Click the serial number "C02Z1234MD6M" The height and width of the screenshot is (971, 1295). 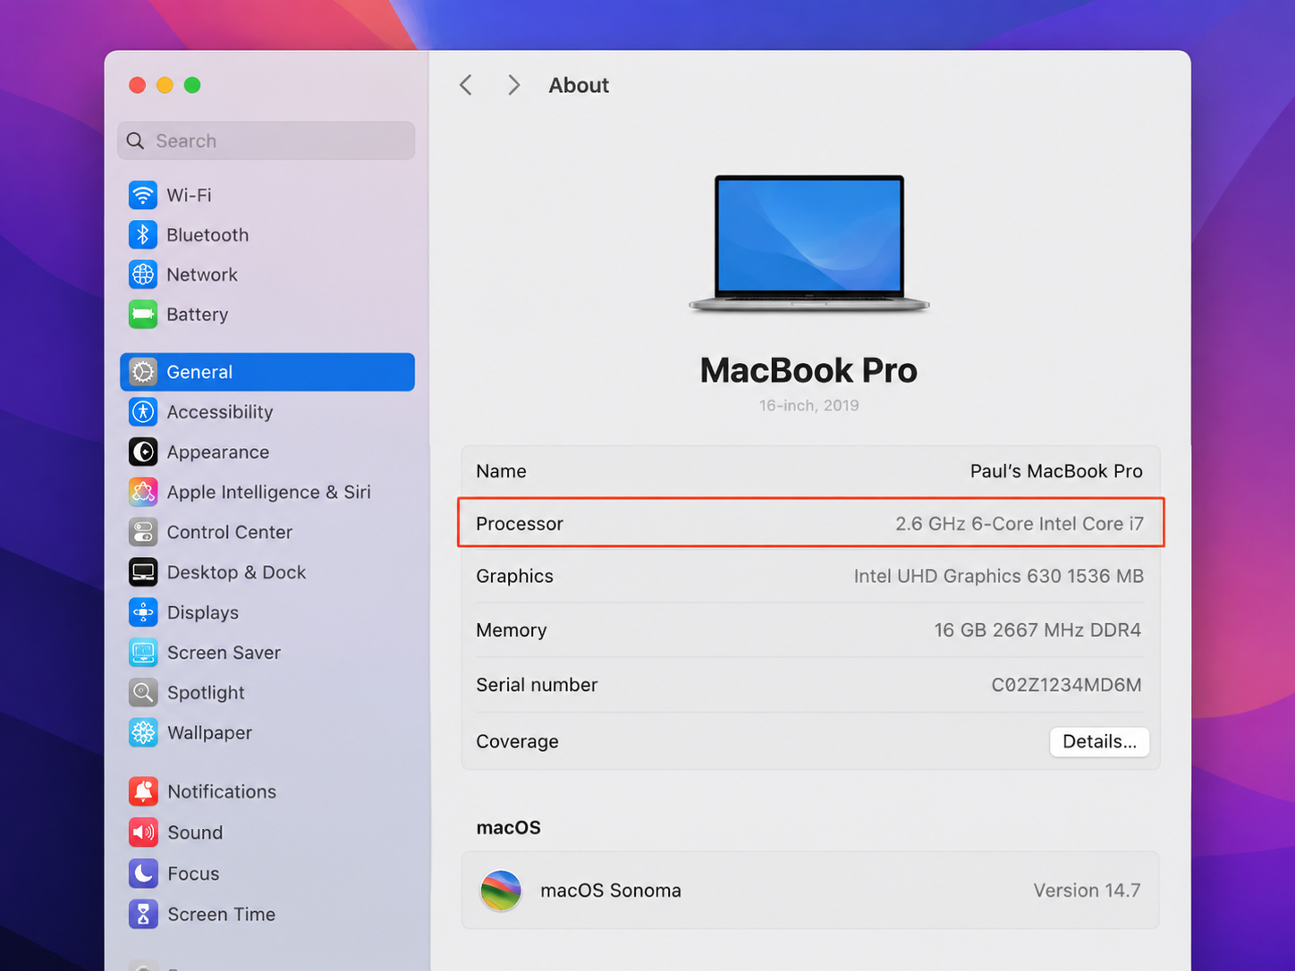[1066, 685]
